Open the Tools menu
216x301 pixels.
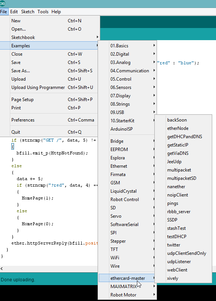pyautogui.click(x=43, y=12)
